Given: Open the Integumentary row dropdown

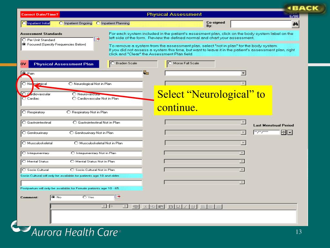Looking at the screenshot, I should [242, 153].
